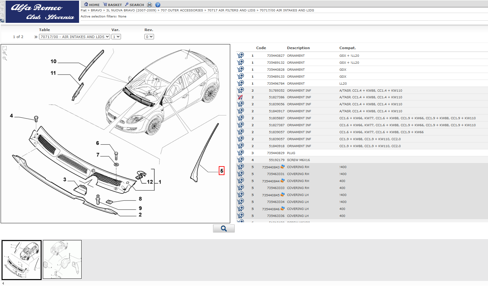The height and width of the screenshot is (287, 488).
Task: Zoom in on the parts diagram
Action: click(x=5, y=53)
